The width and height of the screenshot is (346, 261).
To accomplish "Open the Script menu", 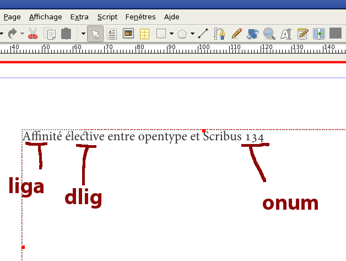I will pyautogui.click(x=107, y=17).
